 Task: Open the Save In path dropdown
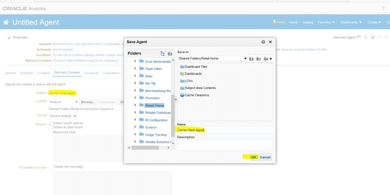tap(245, 58)
